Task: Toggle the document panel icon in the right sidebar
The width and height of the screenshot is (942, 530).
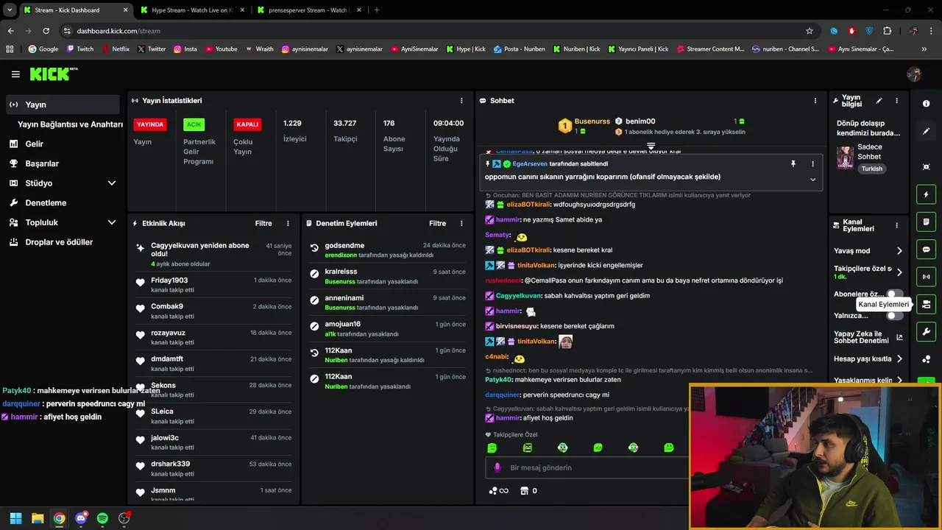Action: [926, 222]
